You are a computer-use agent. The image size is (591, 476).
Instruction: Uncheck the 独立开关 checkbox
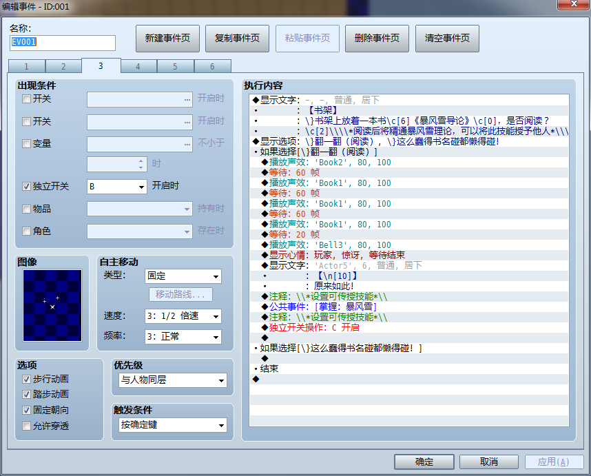point(26,186)
